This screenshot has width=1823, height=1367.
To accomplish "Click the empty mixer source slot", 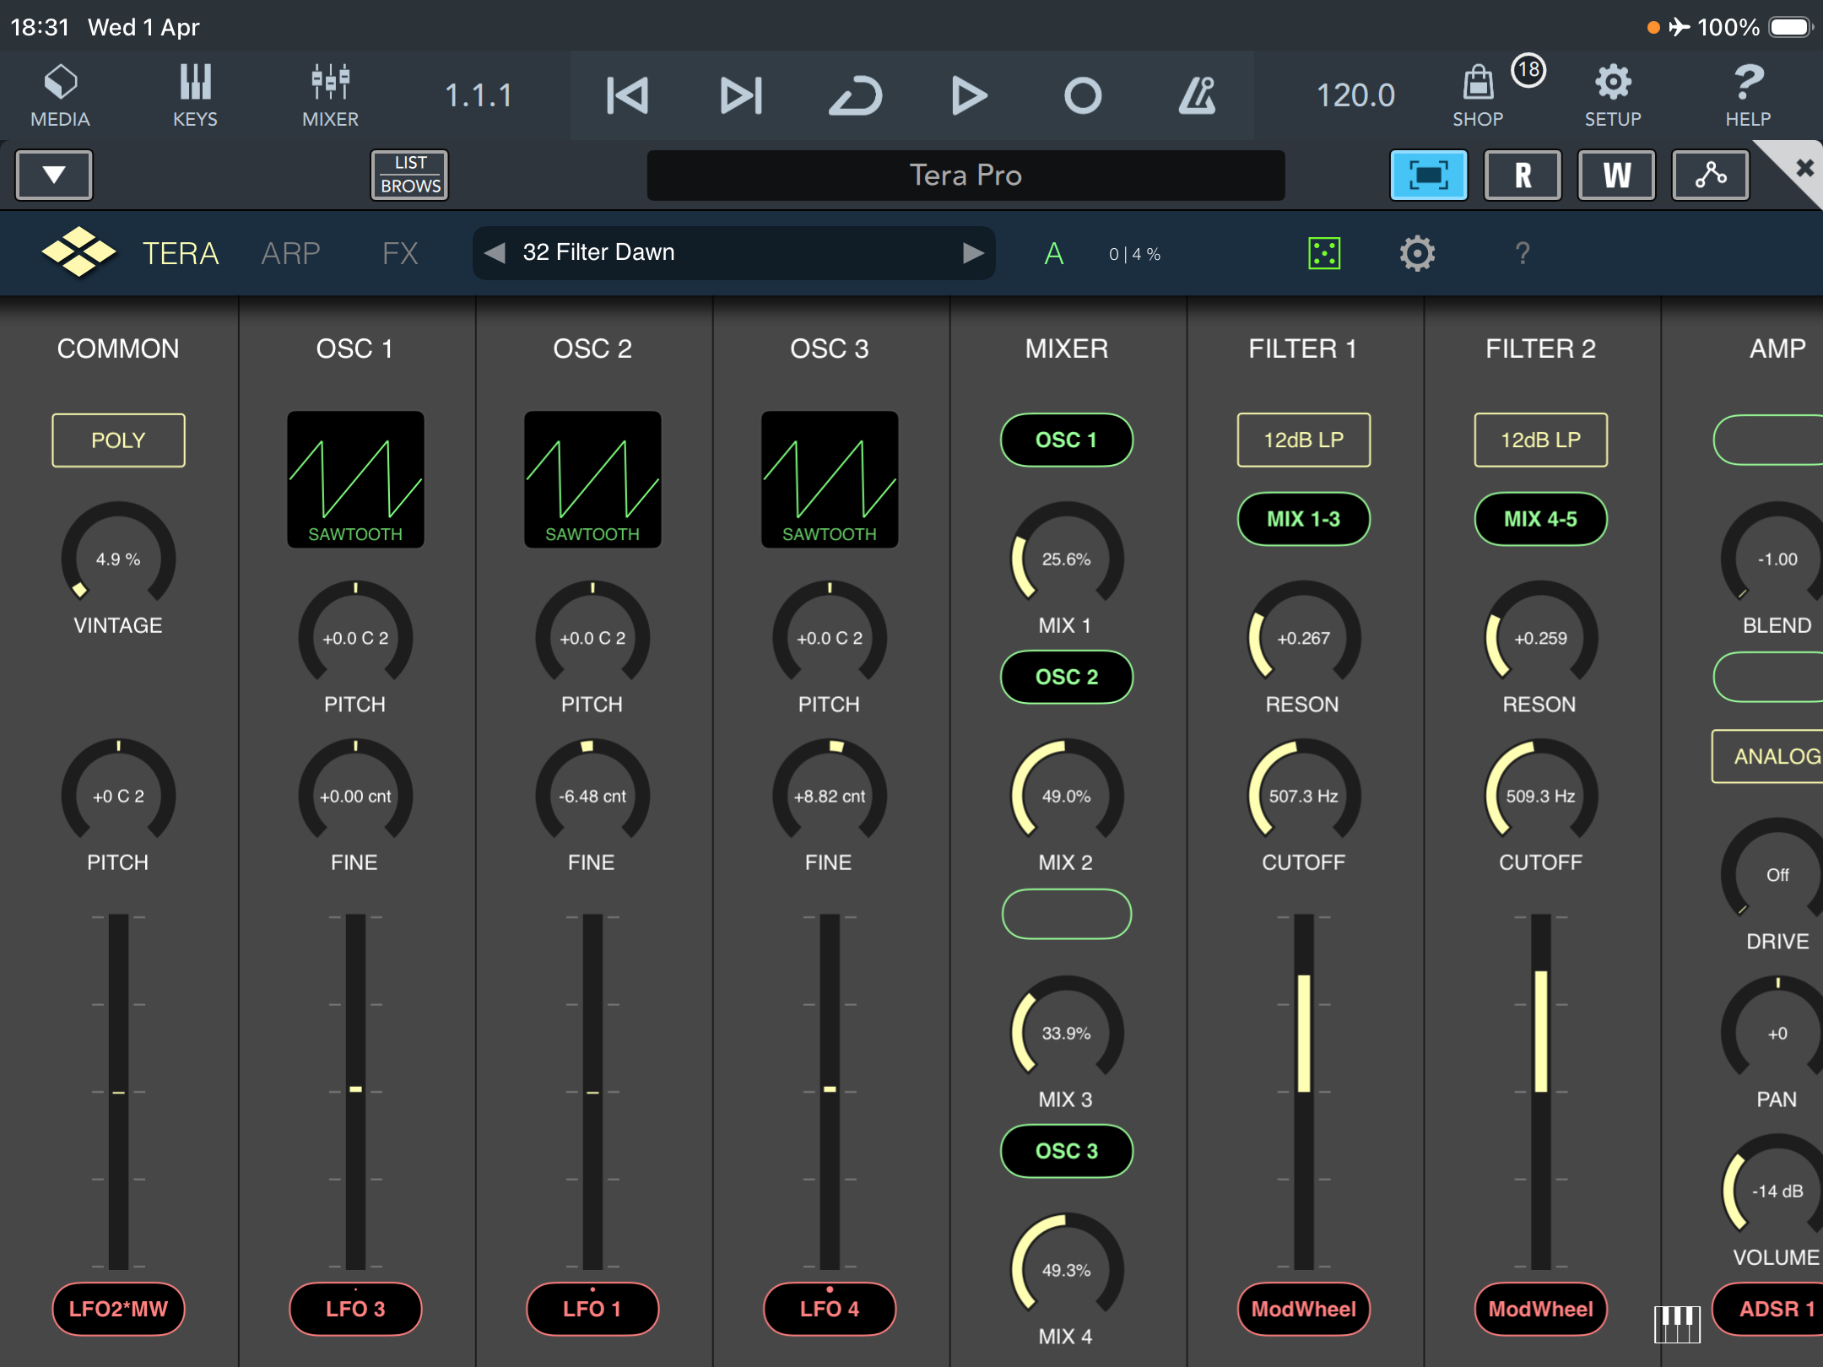I will click(x=1067, y=914).
